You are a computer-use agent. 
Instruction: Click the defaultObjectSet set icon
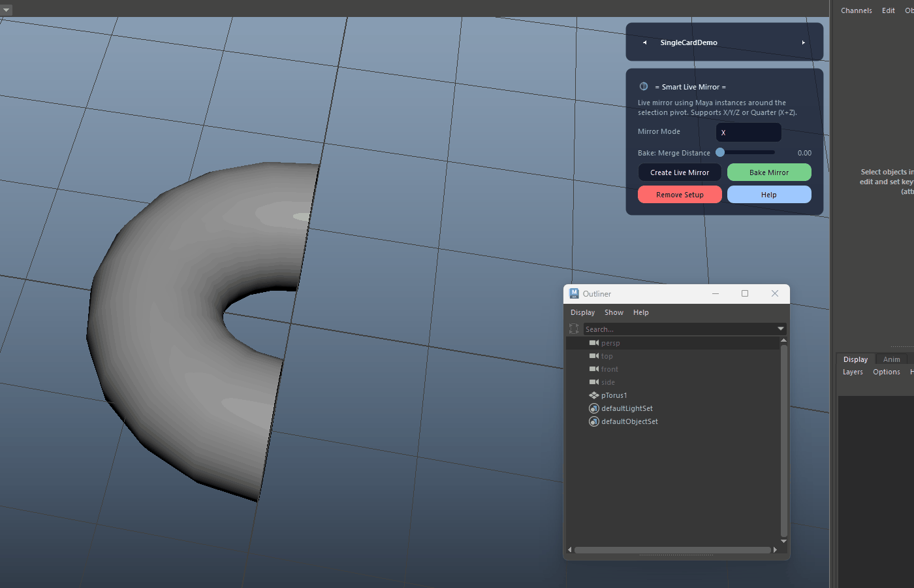[x=594, y=421]
